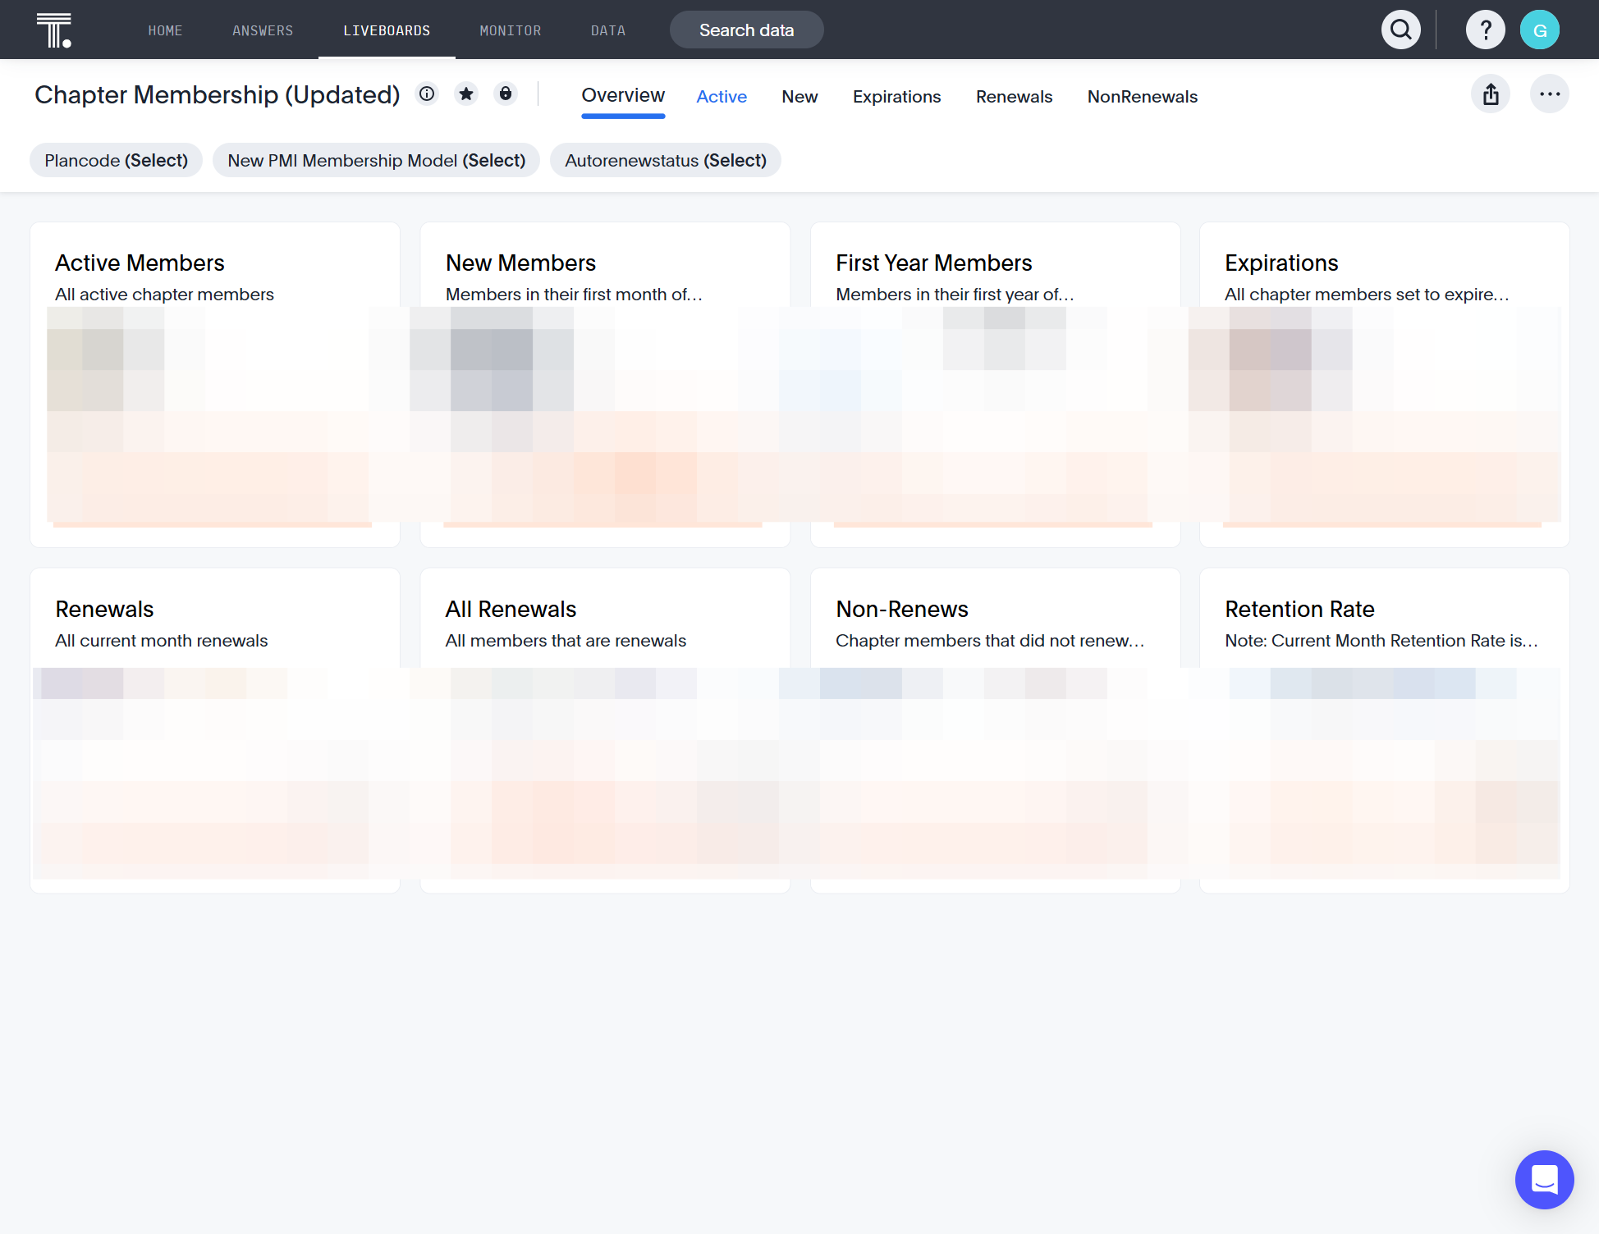Click 'All current month renewals' description
Screen dimensions: 1599x1234
pos(162,641)
